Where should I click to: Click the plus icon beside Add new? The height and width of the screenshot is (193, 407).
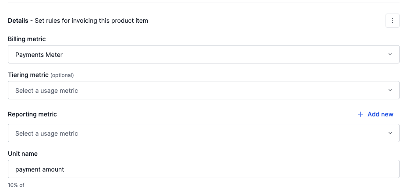[361, 114]
